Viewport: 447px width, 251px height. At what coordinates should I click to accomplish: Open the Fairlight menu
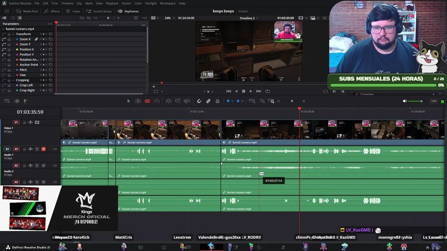coord(151,3)
